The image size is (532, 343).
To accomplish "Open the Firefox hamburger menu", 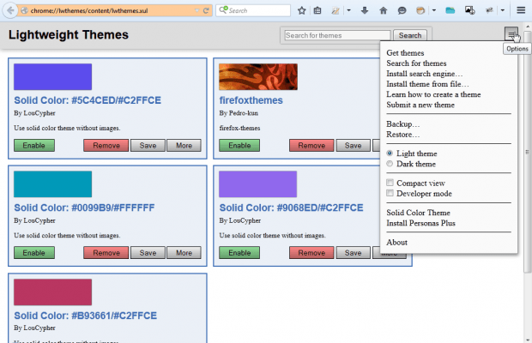I will click(521, 10).
